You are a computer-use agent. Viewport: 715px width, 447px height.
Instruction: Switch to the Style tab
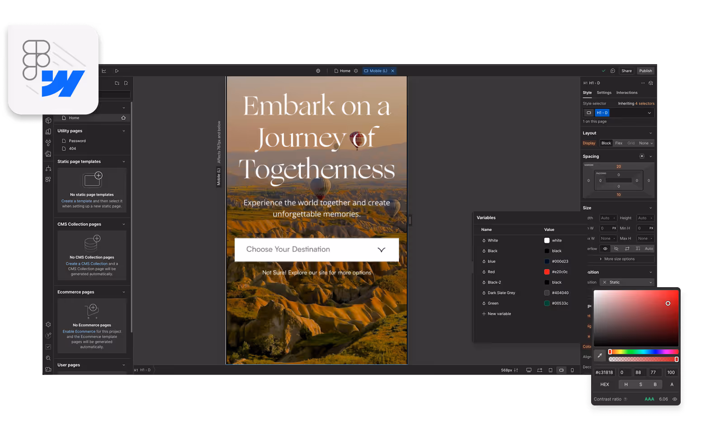coord(587,93)
